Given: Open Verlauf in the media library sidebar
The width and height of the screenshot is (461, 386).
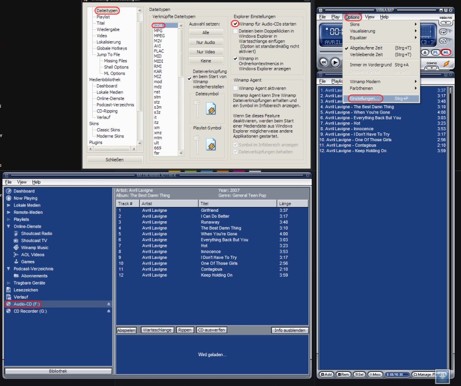Looking at the screenshot, I should (21, 297).
